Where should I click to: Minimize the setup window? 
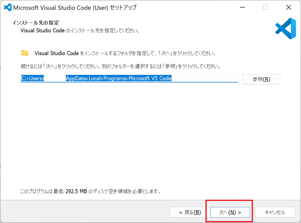(x=243, y=7)
